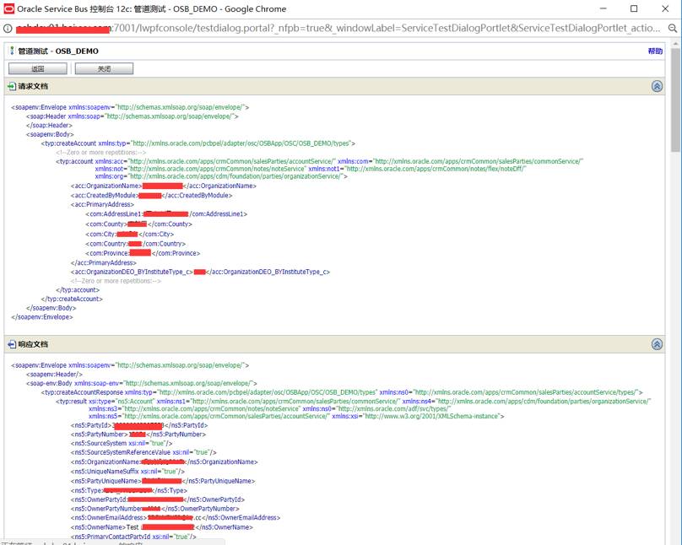Viewport: 682px width, 545px height.
Task: Click the acc:PrimaryAddress opening tag
Action: 102,204
